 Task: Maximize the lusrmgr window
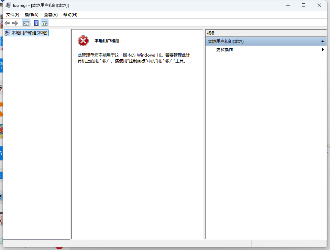pyautogui.click(x=304, y=5)
